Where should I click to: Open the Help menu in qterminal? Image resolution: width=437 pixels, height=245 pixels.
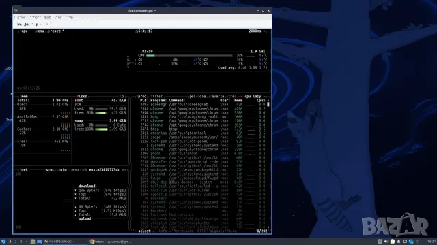coord(69,18)
